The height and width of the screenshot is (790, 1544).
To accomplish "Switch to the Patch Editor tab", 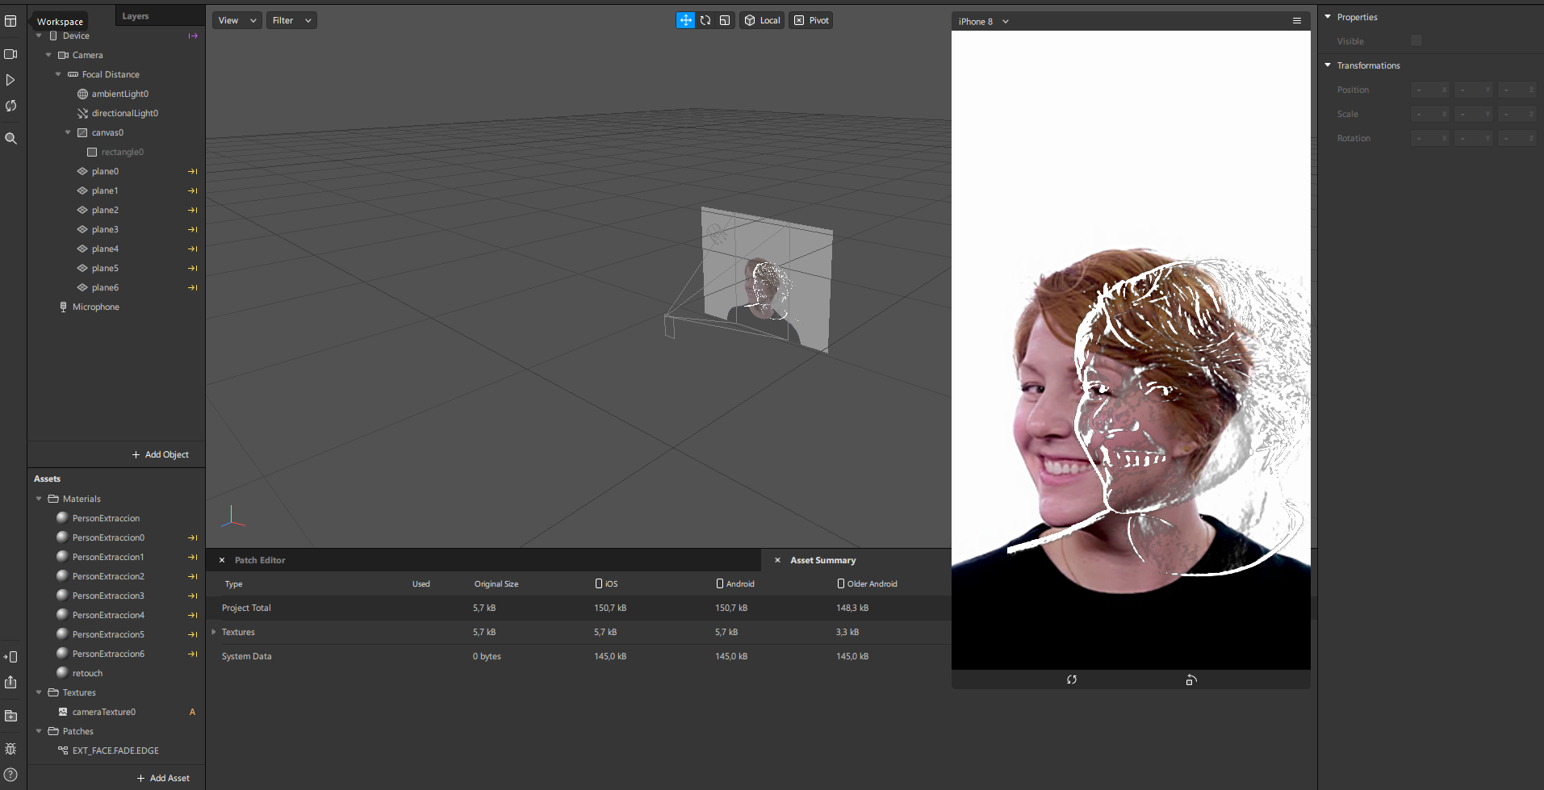I will 259,560.
